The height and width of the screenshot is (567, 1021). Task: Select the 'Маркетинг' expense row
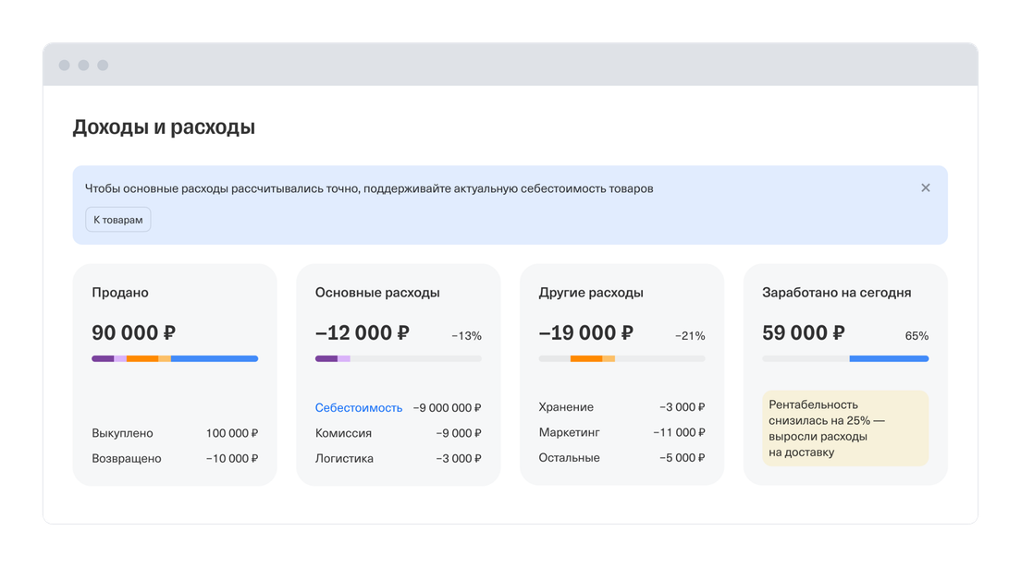(621, 432)
